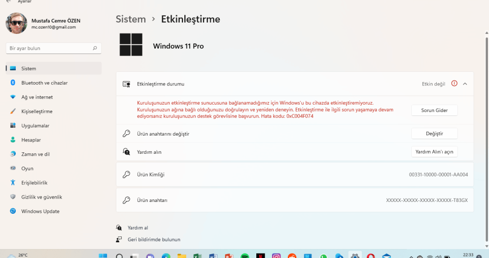Image resolution: width=489 pixels, height=258 pixels.
Task: Click the Etkinleştirme durumu certificate icon
Action: point(126,84)
